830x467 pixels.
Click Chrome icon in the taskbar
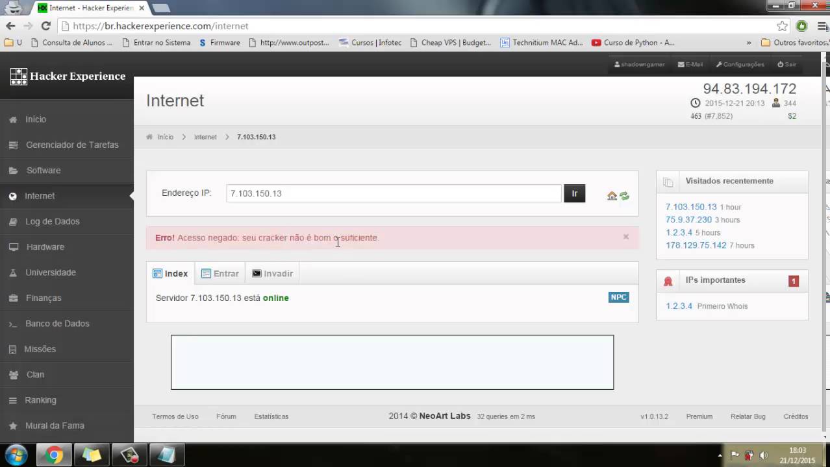[x=55, y=455]
